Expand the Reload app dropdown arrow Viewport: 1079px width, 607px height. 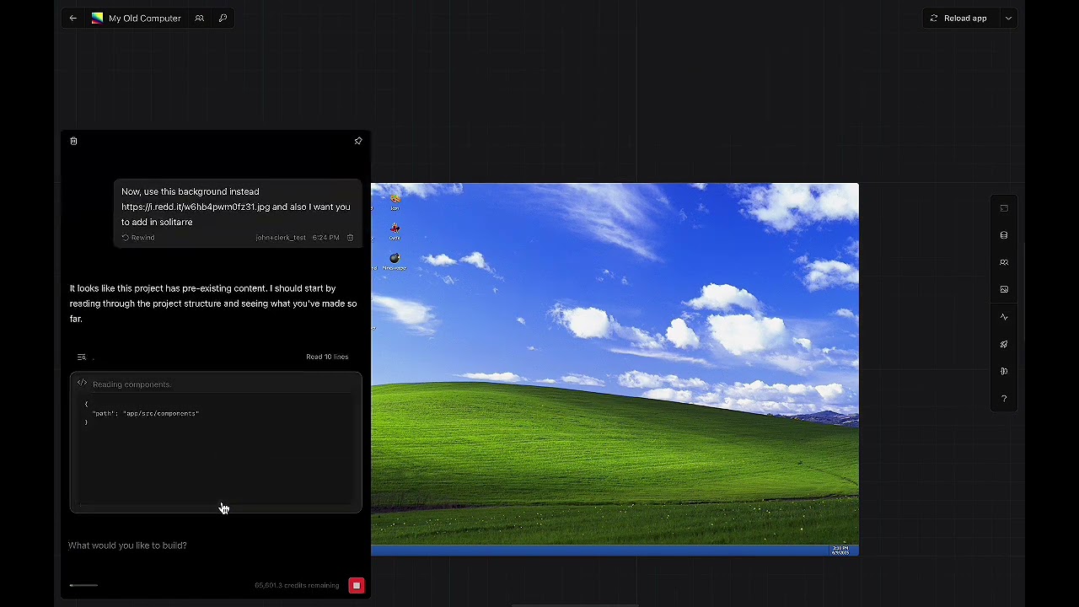coord(1008,18)
